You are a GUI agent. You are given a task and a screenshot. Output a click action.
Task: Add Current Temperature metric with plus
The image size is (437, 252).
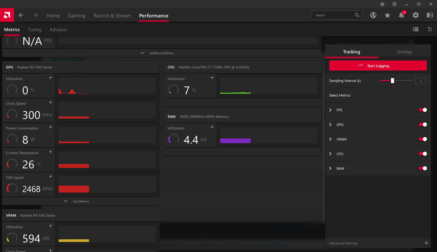(x=51, y=152)
